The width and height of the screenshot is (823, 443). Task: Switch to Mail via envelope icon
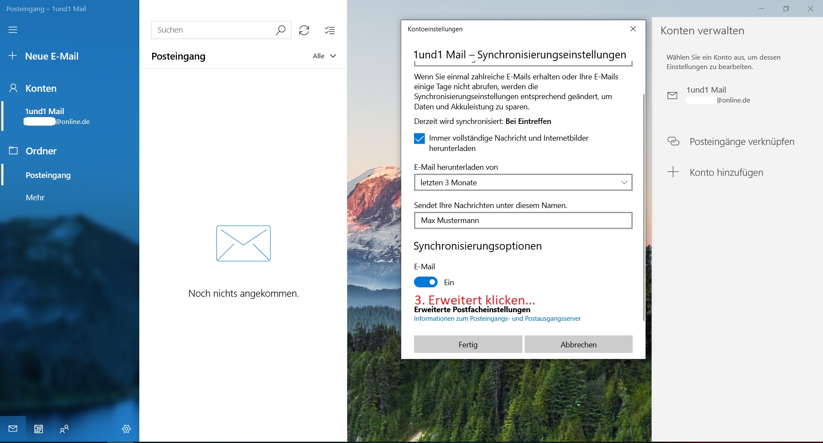pyautogui.click(x=13, y=428)
